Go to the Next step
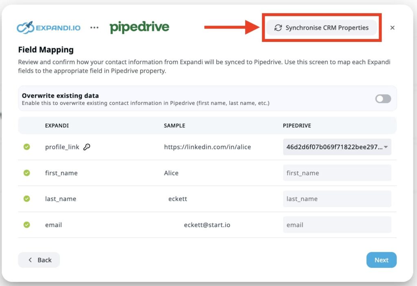Viewport: 417px width, 286px height. (x=381, y=260)
